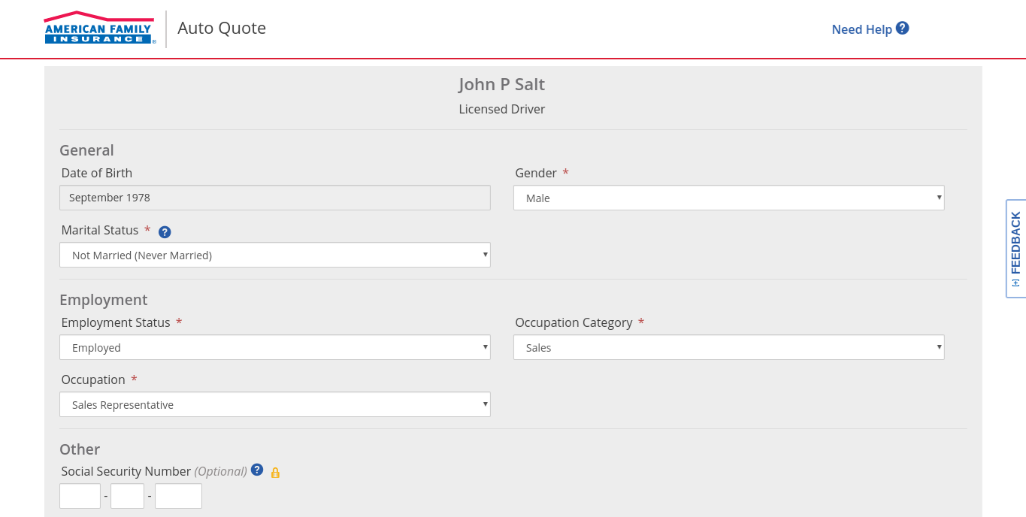Click the American Family Insurance logo
Image resolution: width=1026 pixels, height=517 pixels.
pyautogui.click(x=98, y=28)
